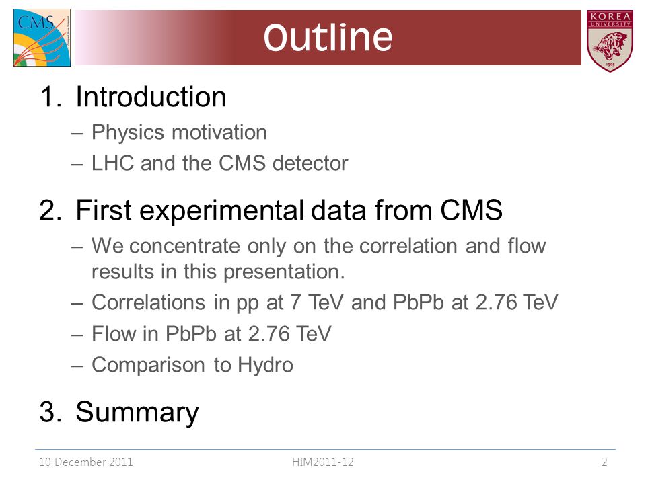Select the Outline slide title
Image resolution: width=646 pixels, height=484 pixels.
328,38
